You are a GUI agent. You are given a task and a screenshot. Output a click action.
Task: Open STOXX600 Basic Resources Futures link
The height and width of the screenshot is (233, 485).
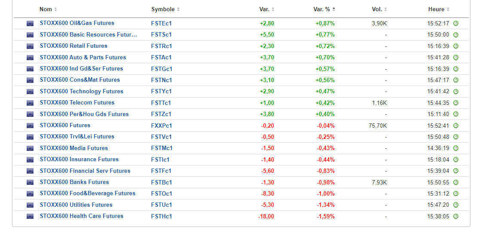click(x=88, y=35)
